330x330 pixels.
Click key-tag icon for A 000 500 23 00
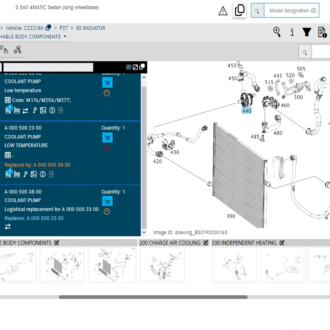pyautogui.click(x=25, y=174)
